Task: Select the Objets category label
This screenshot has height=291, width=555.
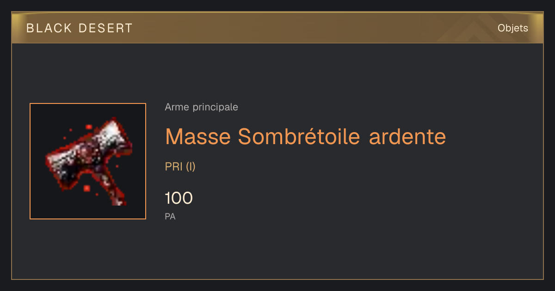Action: point(513,28)
